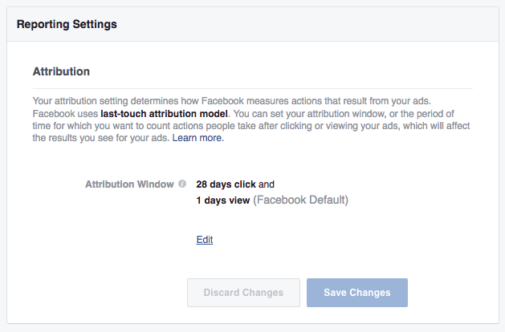Click the Reporting Settings panel title

tap(67, 24)
